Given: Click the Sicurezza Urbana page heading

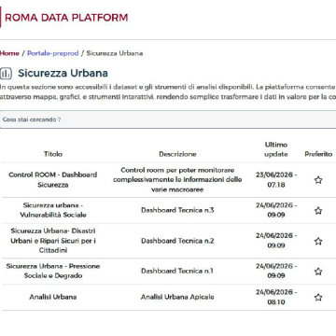Looking at the screenshot, I should [x=63, y=73].
